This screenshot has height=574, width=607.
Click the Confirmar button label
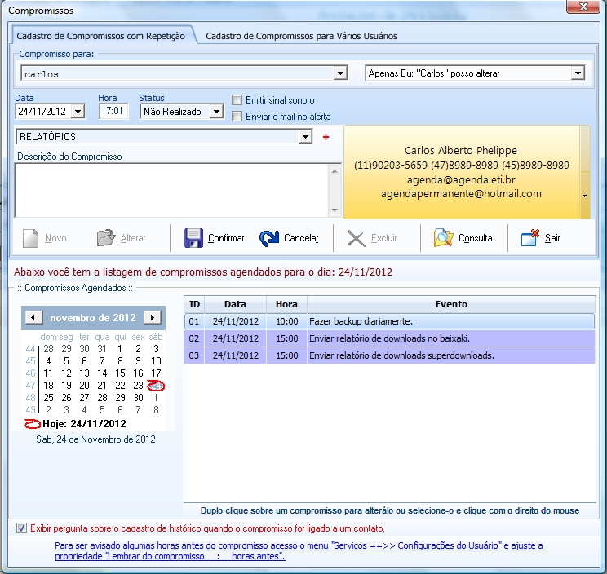click(226, 238)
